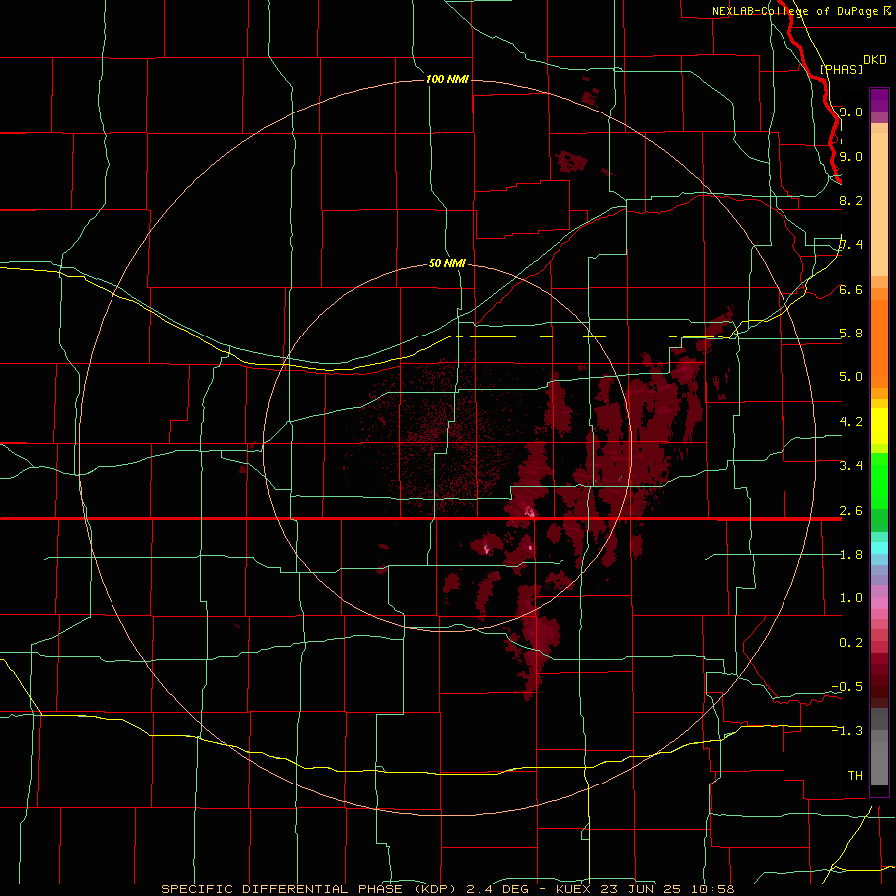Click the 8.2 legend value
896x896 pixels.
click(x=851, y=200)
